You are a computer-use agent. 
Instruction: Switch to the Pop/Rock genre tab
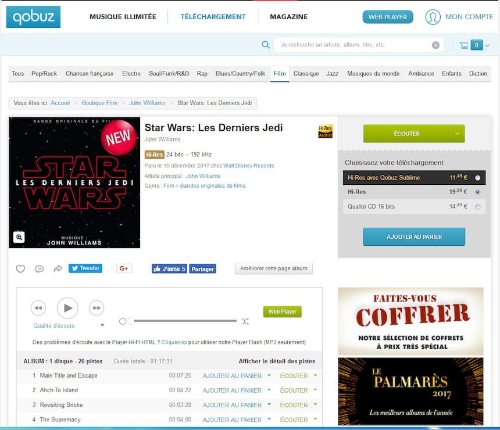click(44, 74)
